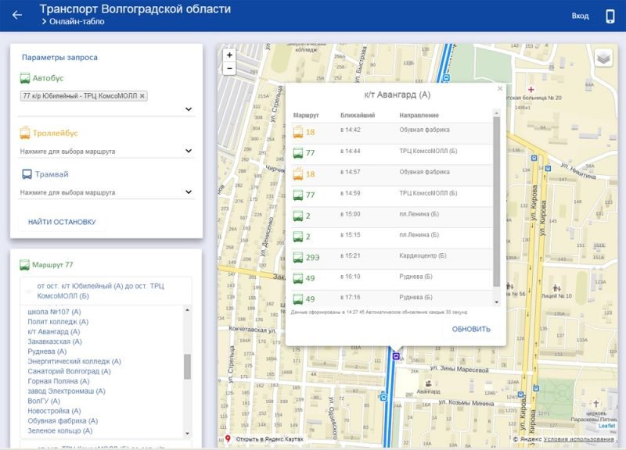Expand the bus route dropdown

click(x=189, y=109)
